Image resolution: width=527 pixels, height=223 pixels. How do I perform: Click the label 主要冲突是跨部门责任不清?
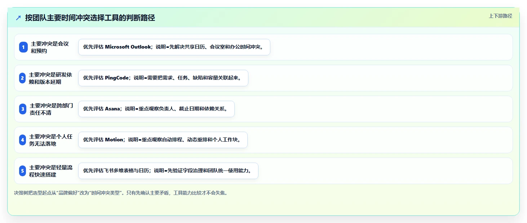[52, 109]
